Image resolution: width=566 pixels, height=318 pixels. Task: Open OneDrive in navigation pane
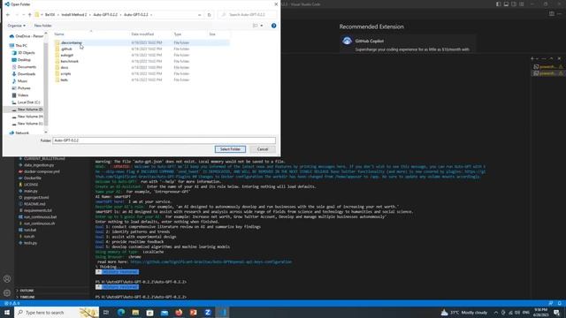pyautogui.click(x=26, y=36)
